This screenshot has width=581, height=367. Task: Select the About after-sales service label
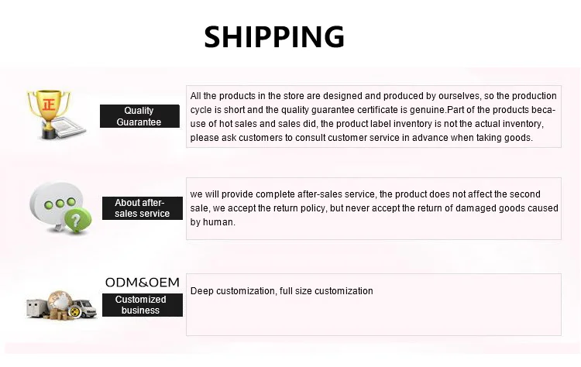[x=143, y=208]
